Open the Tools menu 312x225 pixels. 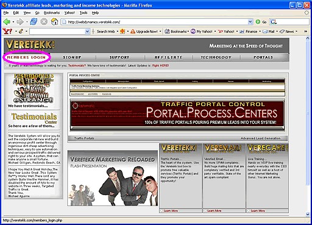click(83, 13)
